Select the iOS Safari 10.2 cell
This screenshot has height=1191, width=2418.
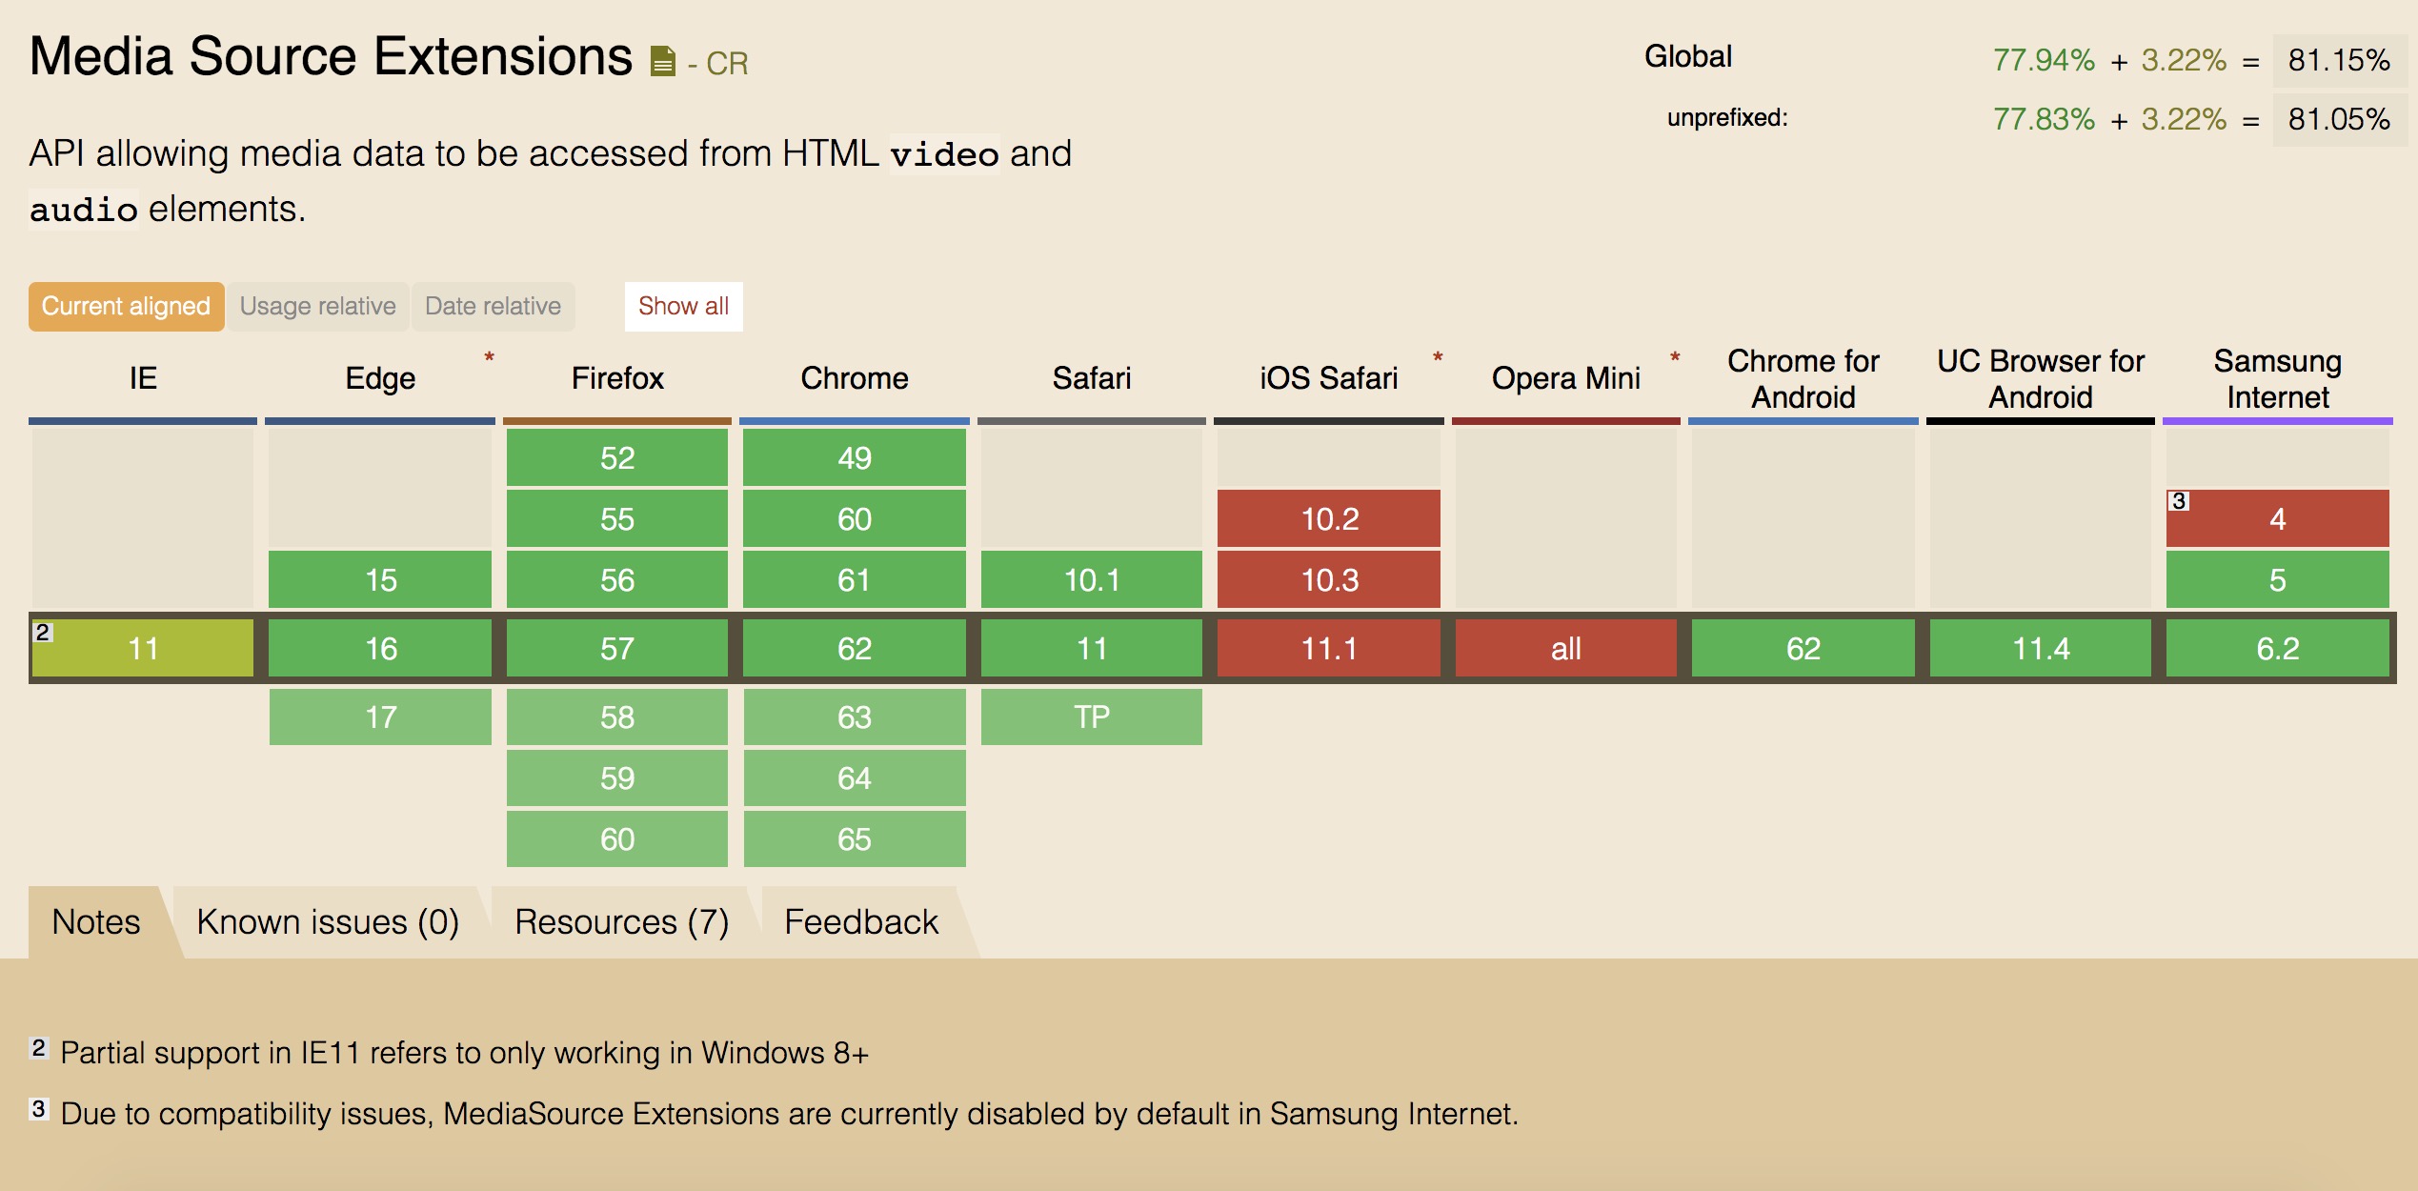[x=1329, y=518]
